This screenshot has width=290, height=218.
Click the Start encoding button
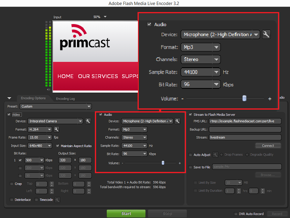point(126,213)
